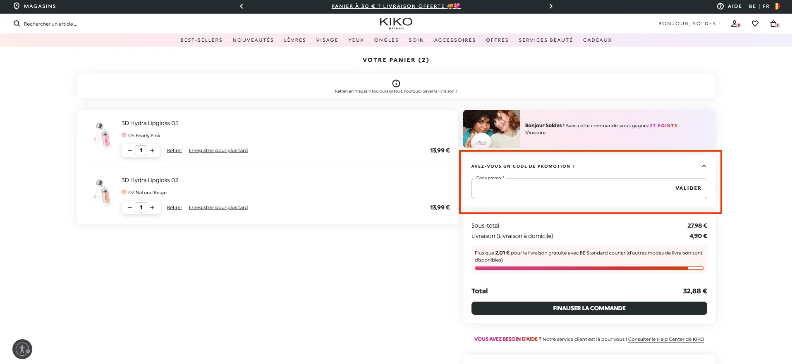Open the Yeux menu
792x364 pixels.
pyautogui.click(x=356, y=40)
